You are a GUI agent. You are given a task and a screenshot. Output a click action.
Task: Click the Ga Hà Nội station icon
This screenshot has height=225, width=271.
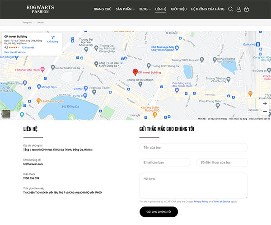coord(258,44)
